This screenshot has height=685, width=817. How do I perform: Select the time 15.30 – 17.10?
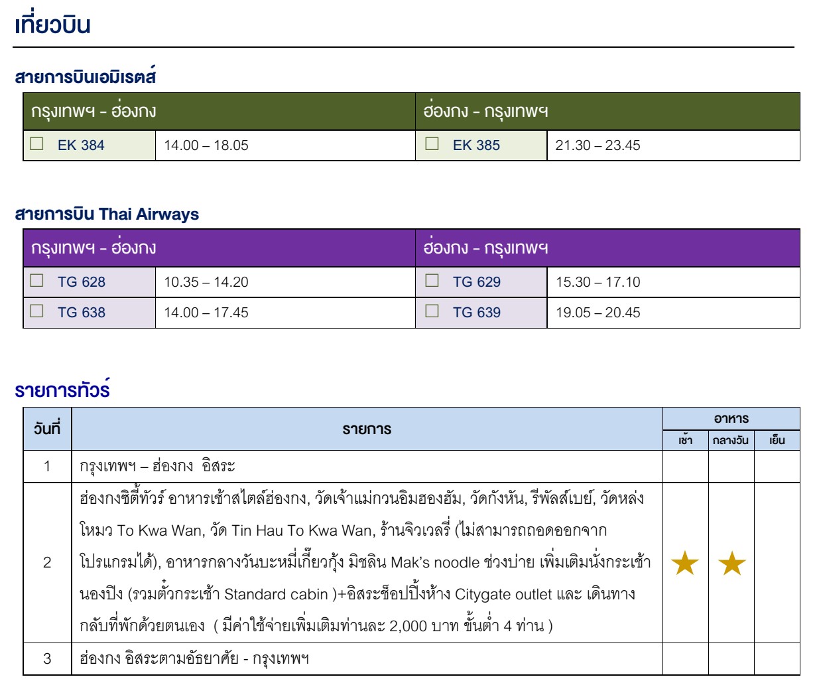pyautogui.click(x=598, y=282)
